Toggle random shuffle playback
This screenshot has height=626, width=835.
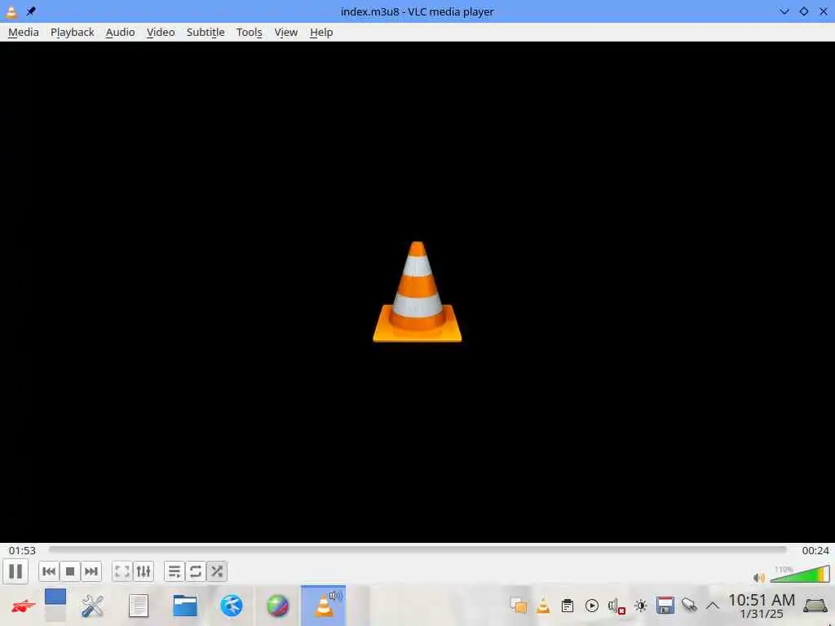(x=217, y=571)
